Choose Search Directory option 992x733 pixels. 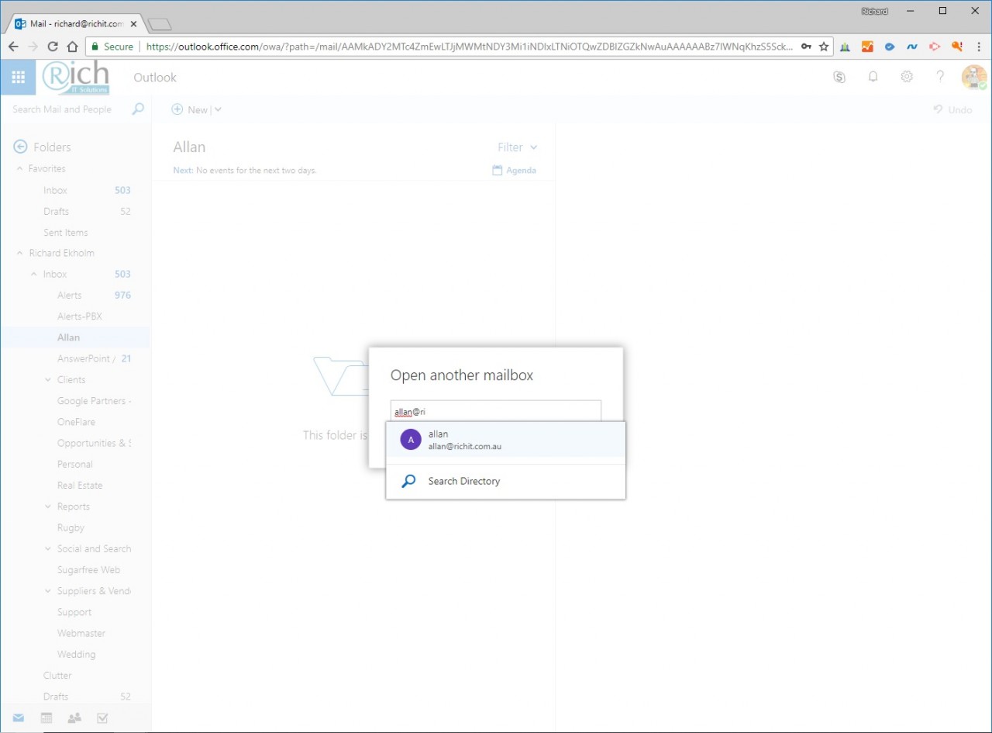pyautogui.click(x=505, y=481)
